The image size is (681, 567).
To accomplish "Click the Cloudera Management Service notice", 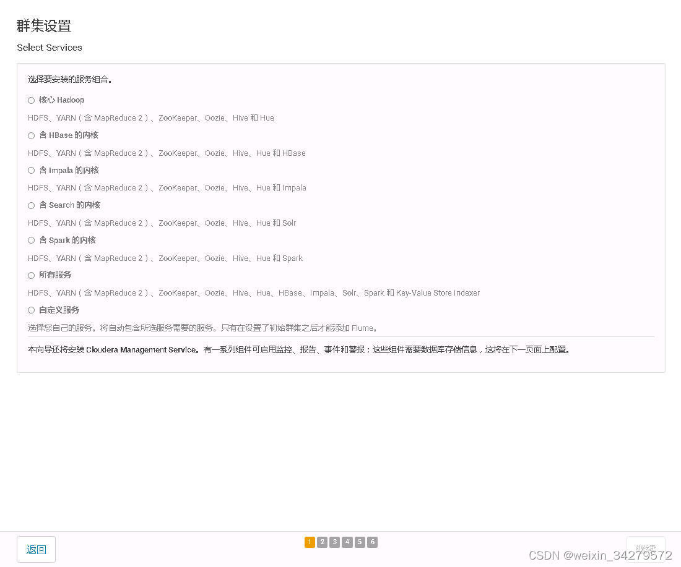I will pyautogui.click(x=299, y=349).
